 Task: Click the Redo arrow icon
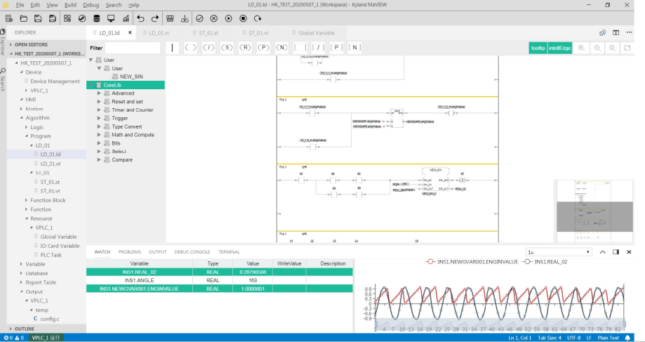click(x=155, y=18)
